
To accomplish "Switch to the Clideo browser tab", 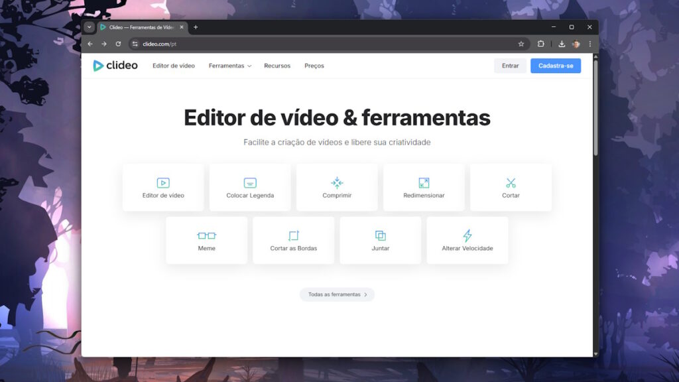I will pyautogui.click(x=139, y=27).
